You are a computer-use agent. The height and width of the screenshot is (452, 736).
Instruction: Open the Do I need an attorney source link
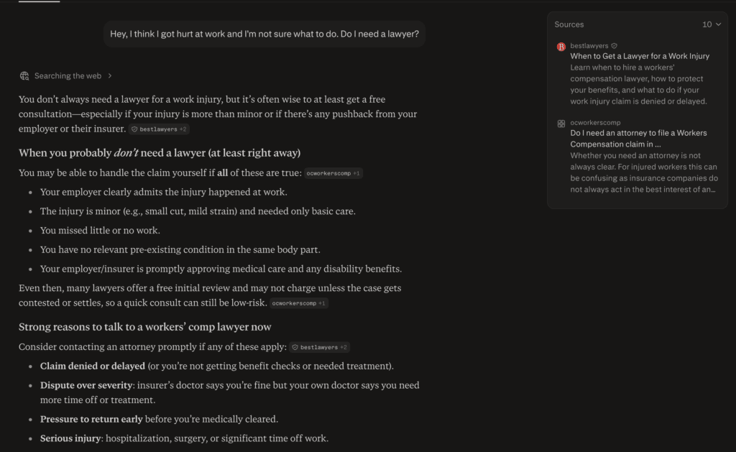pos(638,139)
